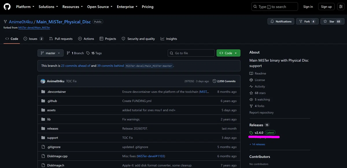This screenshot has height=168, width=347.
Task: Open the added tutorial for snes msu1 commit
Action: coord(149,110)
